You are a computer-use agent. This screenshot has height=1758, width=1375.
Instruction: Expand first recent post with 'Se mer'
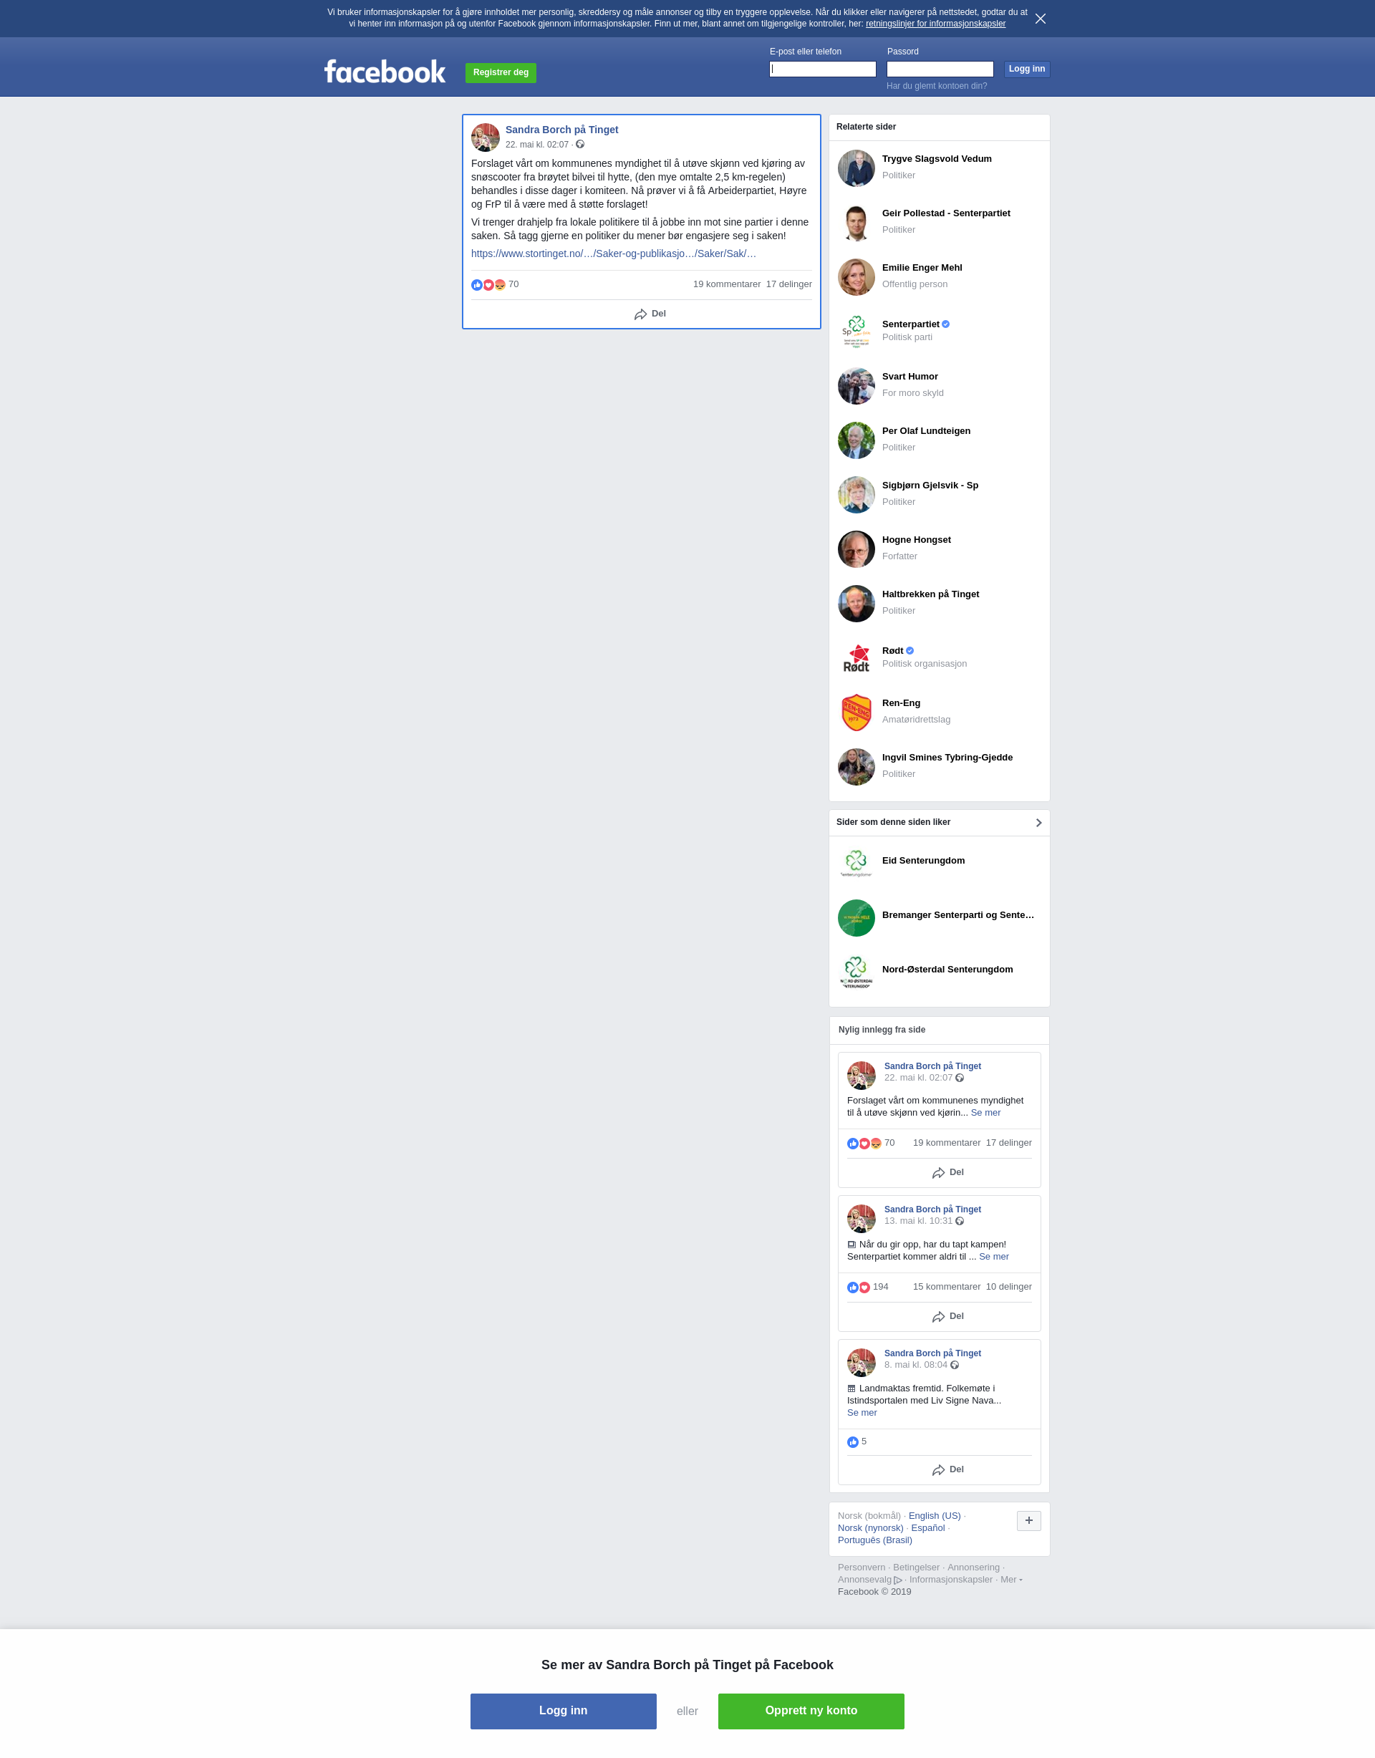click(985, 1112)
